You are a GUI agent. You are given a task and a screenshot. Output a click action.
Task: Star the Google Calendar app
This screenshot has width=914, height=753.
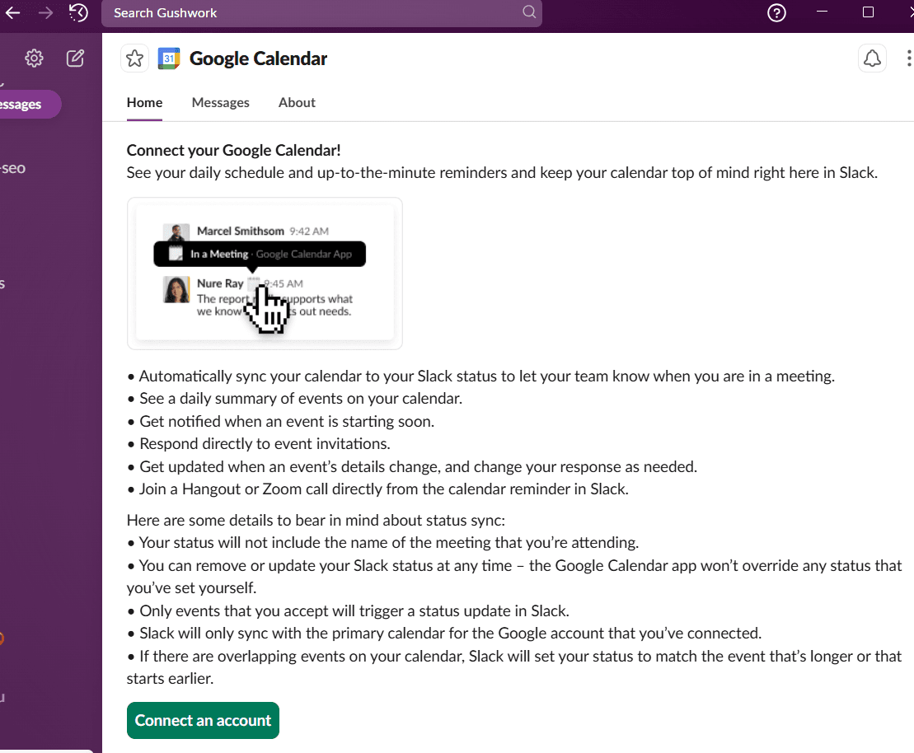pyautogui.click(x=134, y=58)
